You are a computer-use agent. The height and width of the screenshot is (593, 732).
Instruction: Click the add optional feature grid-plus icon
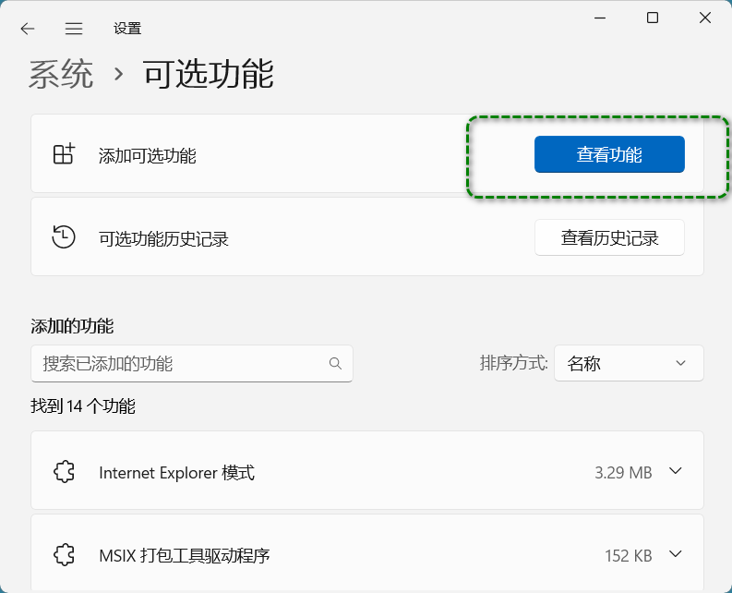click(64, 153)
